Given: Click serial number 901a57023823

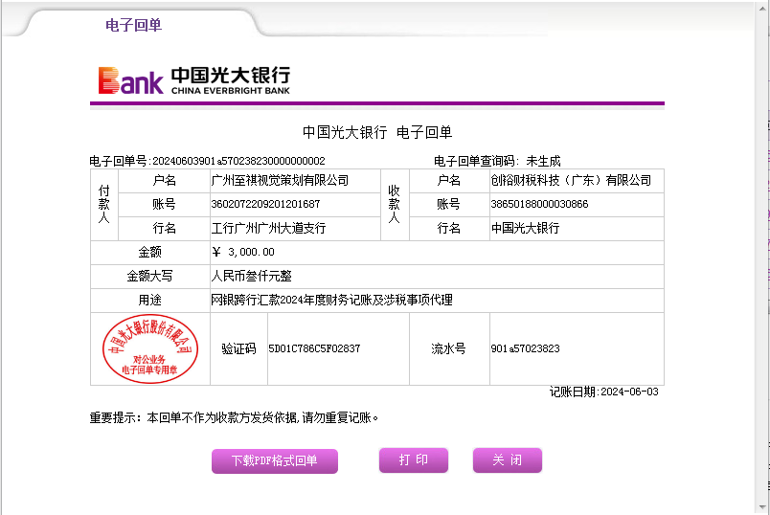Looking at the screenshot, I should coord(526,348).
